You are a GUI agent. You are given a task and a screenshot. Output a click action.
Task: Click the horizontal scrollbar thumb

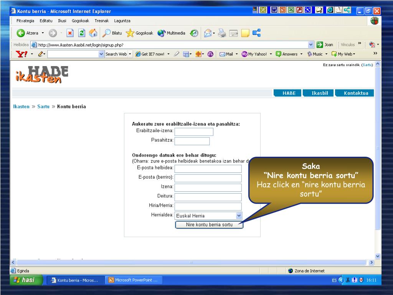tap(191, 262)
